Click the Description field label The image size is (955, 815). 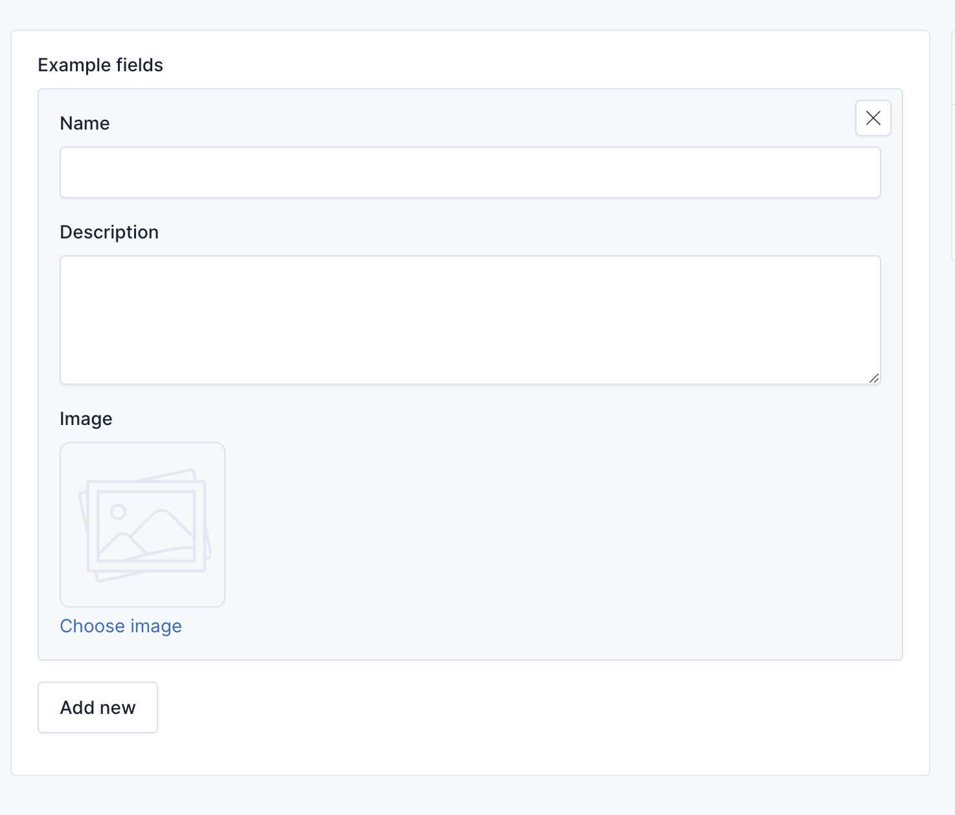coord(109,232)
